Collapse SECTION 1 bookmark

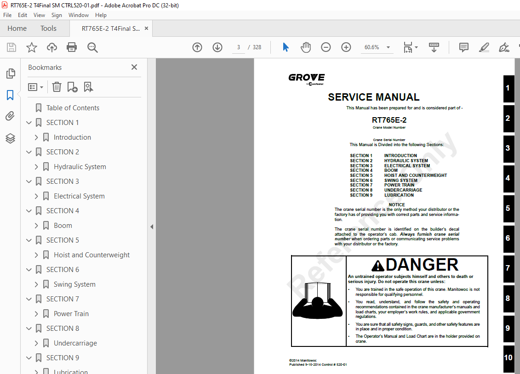click(x=29, y=123)
